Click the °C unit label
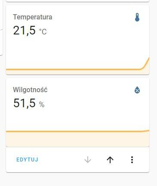The width and height of the screenshot is (157, 186). pos(43,31)
